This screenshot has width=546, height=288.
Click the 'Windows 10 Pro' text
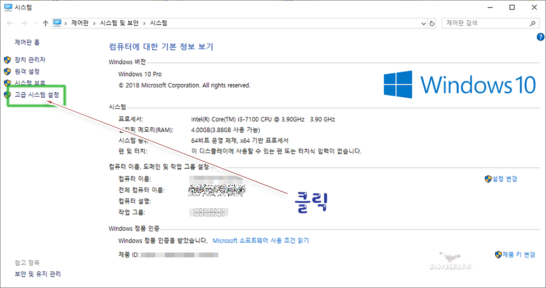[140, 74]
